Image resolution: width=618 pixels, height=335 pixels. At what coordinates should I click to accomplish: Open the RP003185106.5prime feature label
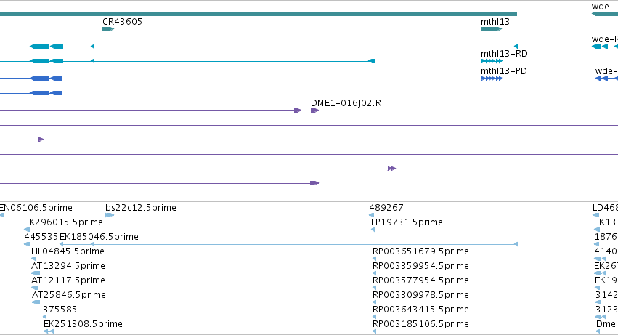coord(420,324)
